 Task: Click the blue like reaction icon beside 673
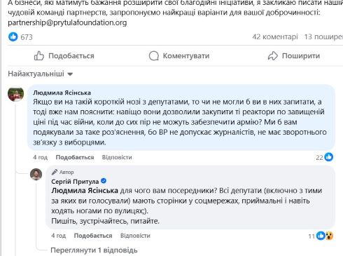click(13, 36)
